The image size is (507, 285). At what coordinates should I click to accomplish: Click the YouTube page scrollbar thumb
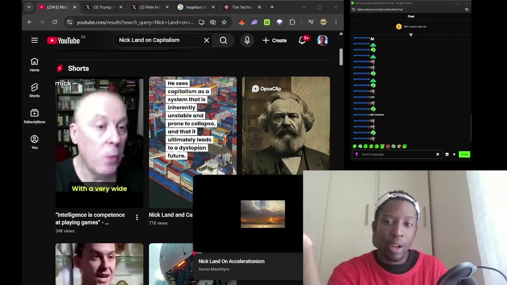(x=341, y=57)
